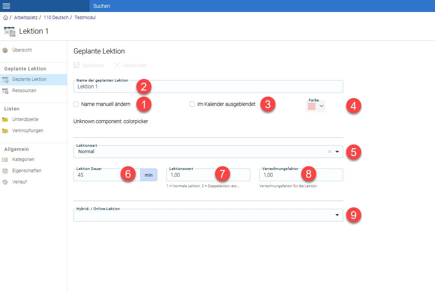The height and width of the screenshot is (292, 435).
Task: Click the pink Farbe color swatch
Action: point(312,106)
